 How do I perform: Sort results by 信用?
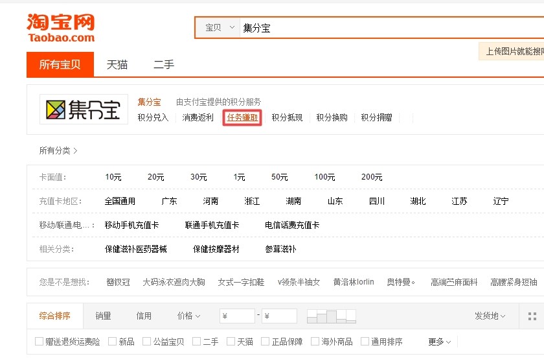tap(144, 316)
